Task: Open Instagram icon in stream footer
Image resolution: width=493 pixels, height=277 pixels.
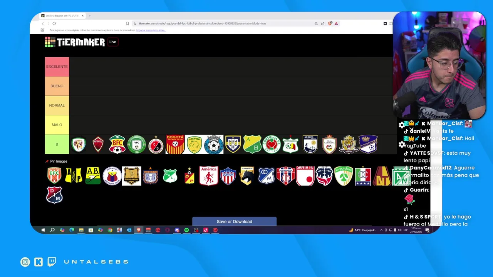Action: pyautogui.click(x=25, y=262)
